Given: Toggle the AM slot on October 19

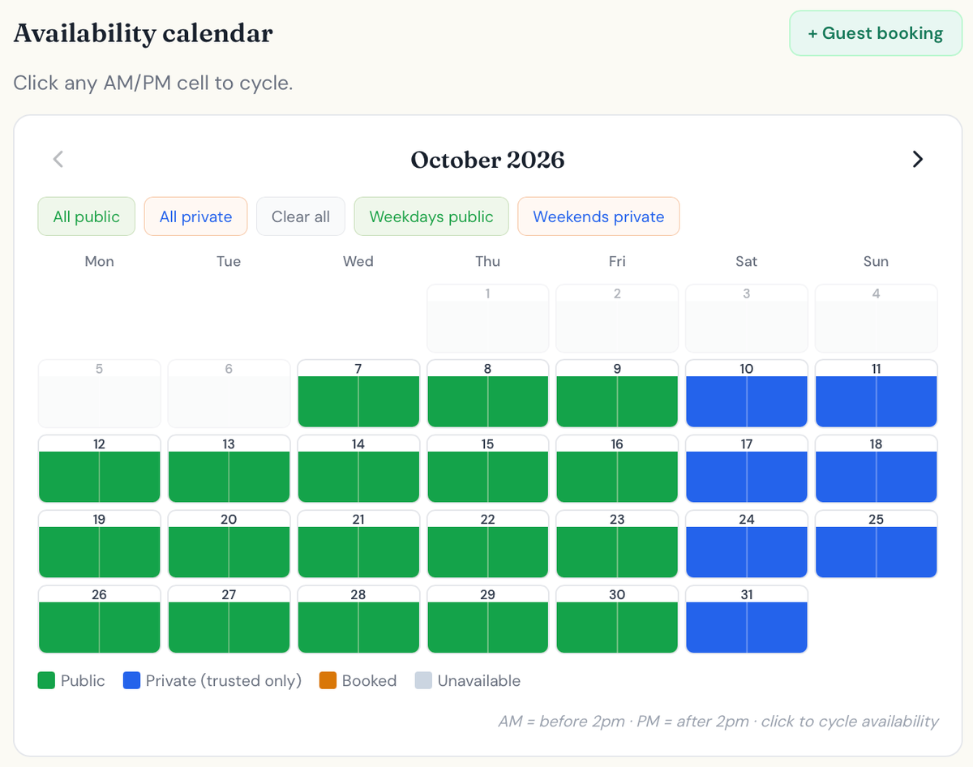Looking at the screenshot, I should [69, 552].
